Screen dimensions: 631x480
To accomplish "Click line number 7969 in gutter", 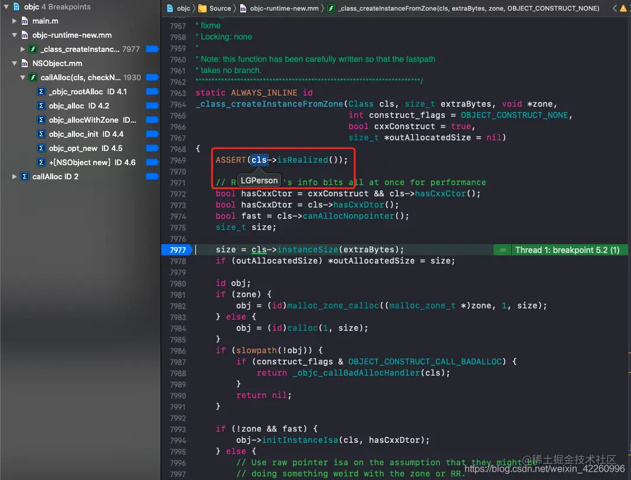I will [x=178, y=160].
